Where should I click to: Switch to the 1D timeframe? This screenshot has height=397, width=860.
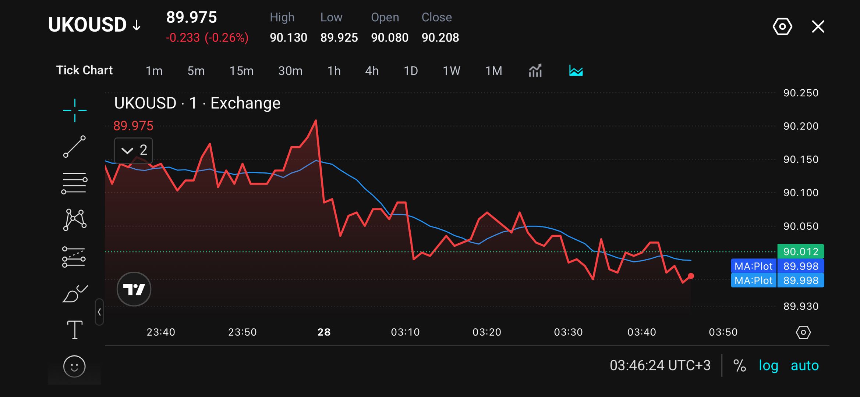(411, 71)
